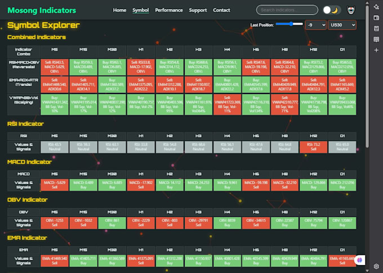Click the 'Sell: RSI33.8, MACD-17.902' cell

point(141,67)
